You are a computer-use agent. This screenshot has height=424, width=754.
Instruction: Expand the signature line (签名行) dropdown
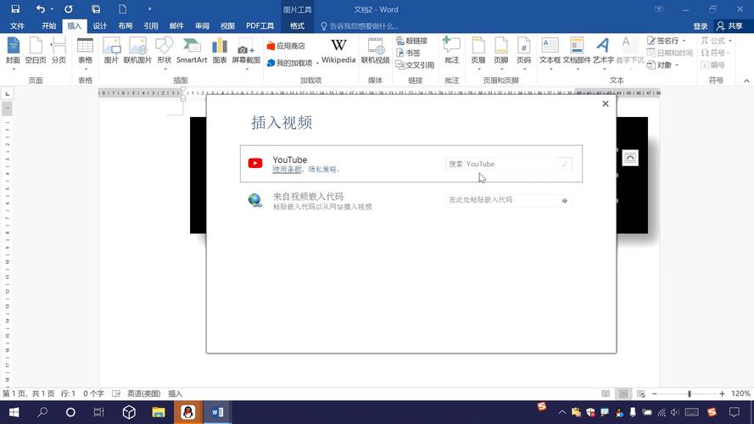click(684, 41)
